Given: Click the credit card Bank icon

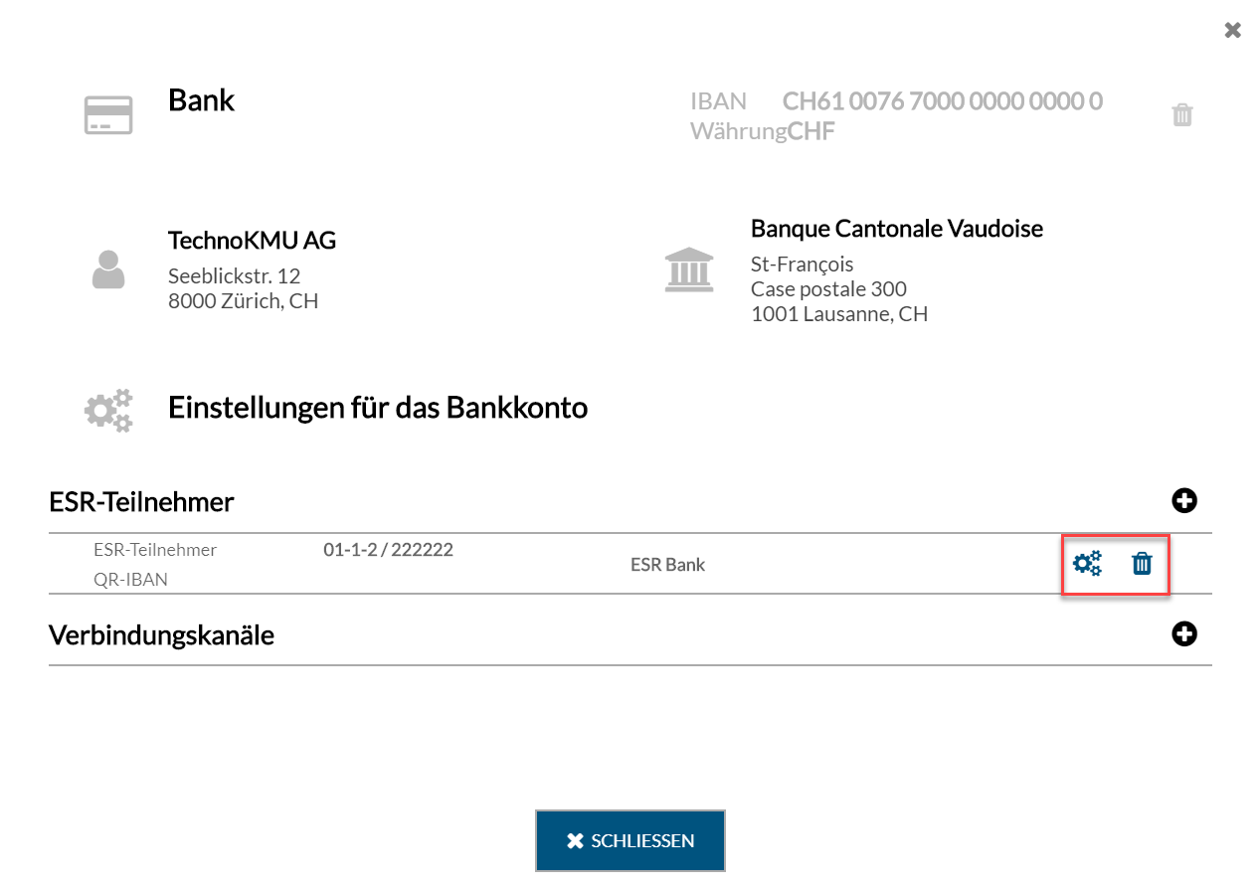Looking at the screenshot, I should (108, 115).
